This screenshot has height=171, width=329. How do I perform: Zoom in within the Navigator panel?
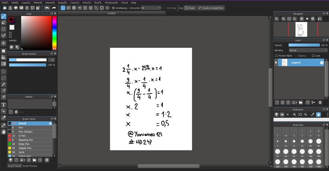(283, 19)
